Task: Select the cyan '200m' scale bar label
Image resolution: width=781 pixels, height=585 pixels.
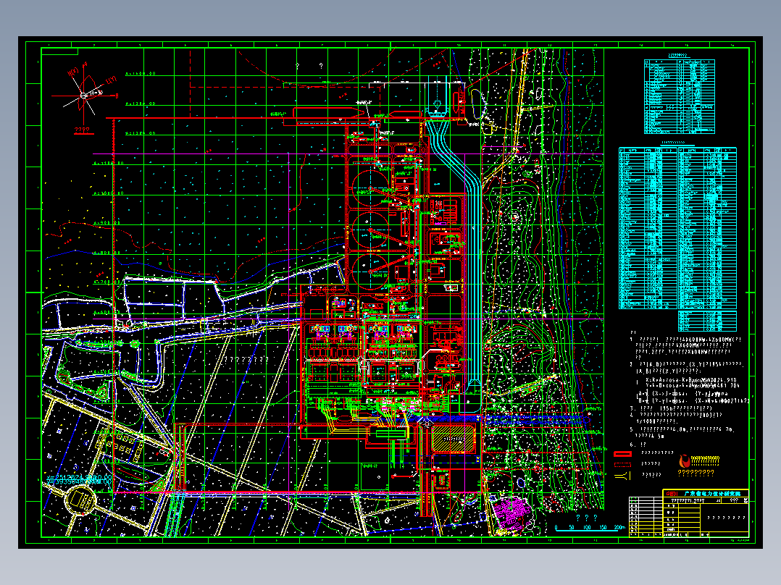Action: click(x=619, y=527)
